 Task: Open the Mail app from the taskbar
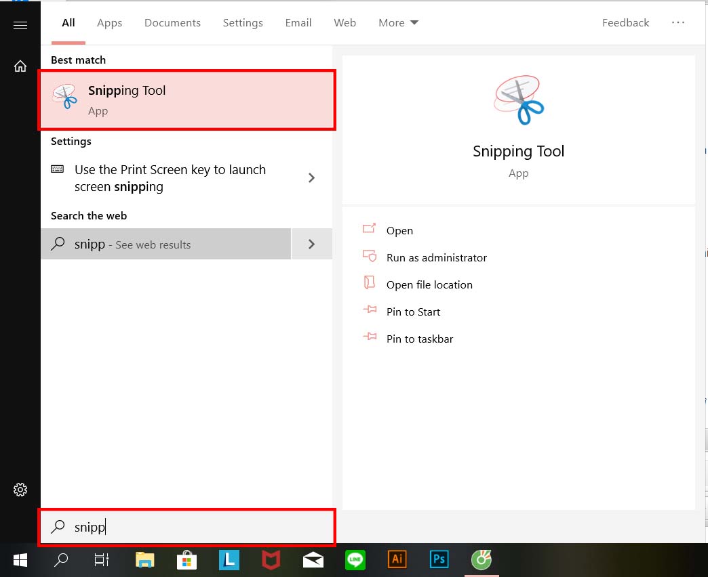(313, 560)
